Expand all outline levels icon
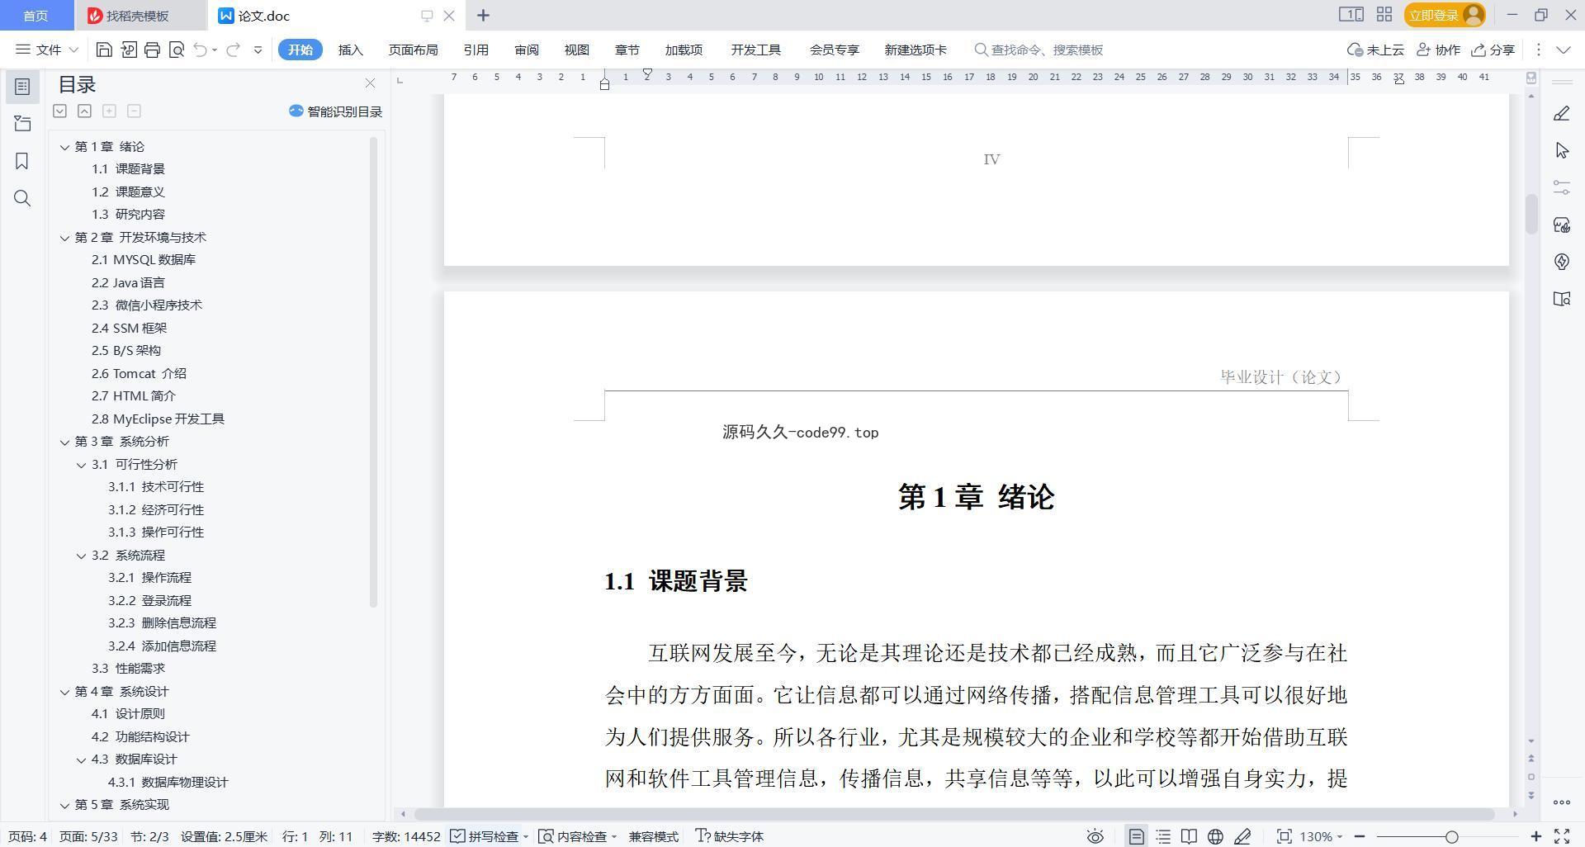 pyautogui.click(x=59, y=111)
